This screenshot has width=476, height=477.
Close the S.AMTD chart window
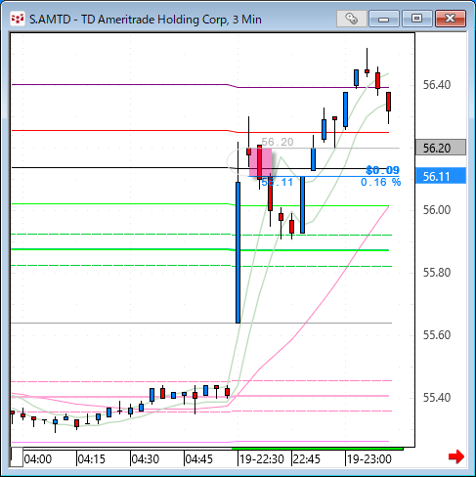[451, 19]
